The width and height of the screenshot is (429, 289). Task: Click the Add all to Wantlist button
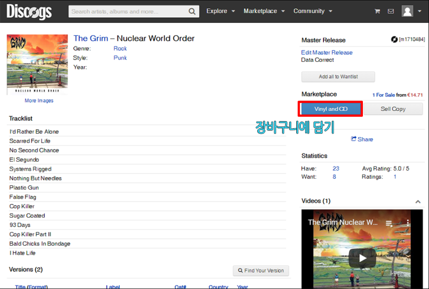[x=338, y=76]
